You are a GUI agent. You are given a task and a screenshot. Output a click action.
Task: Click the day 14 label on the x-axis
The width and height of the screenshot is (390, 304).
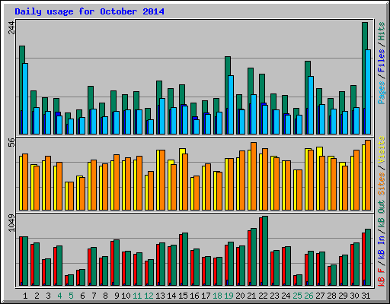coord(171,296)
